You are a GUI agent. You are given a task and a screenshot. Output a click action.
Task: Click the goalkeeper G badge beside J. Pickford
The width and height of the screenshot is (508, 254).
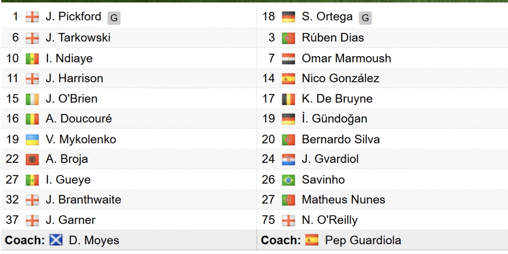[114, 18]
